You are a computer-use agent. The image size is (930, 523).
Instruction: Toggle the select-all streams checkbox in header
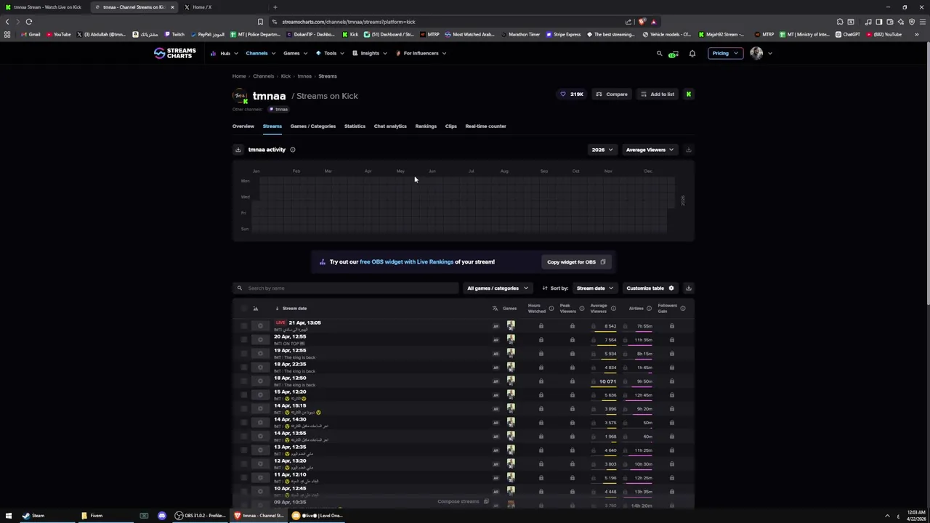[243, 309]
